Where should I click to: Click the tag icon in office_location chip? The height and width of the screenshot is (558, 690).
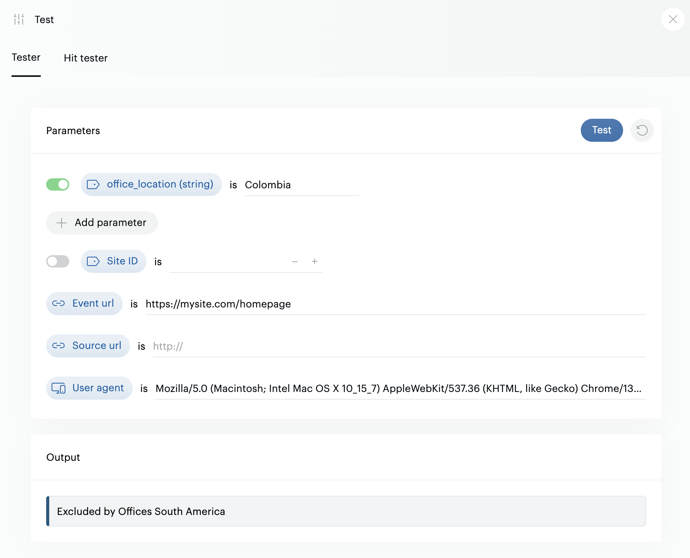(x=93, y=184)
